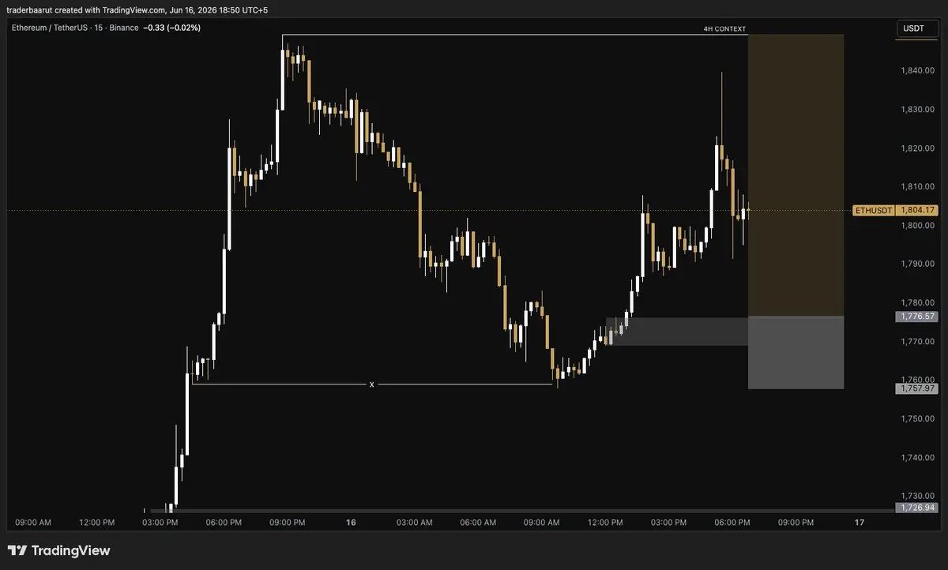Click the 03:00 AM time axis label
This screenshot has width=948, height=570.
point(415,523)
